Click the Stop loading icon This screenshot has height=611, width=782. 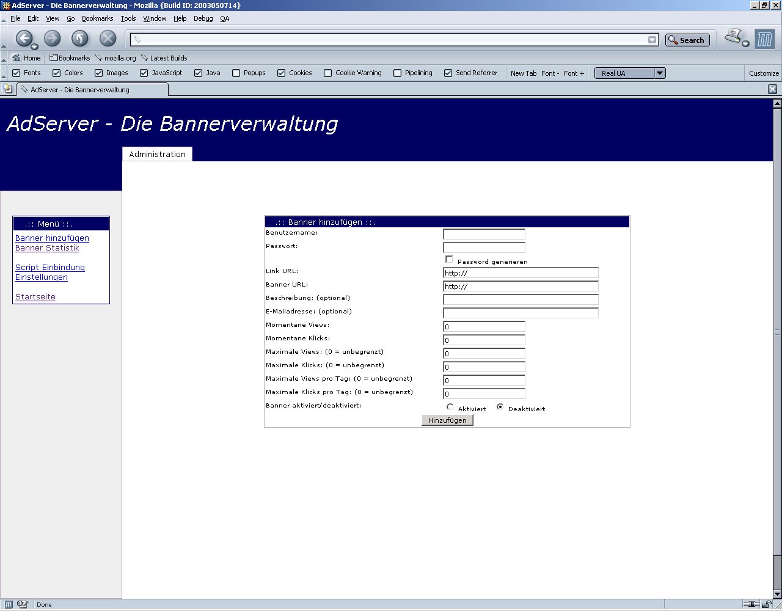pyautogui.click(x=108, y=38)
